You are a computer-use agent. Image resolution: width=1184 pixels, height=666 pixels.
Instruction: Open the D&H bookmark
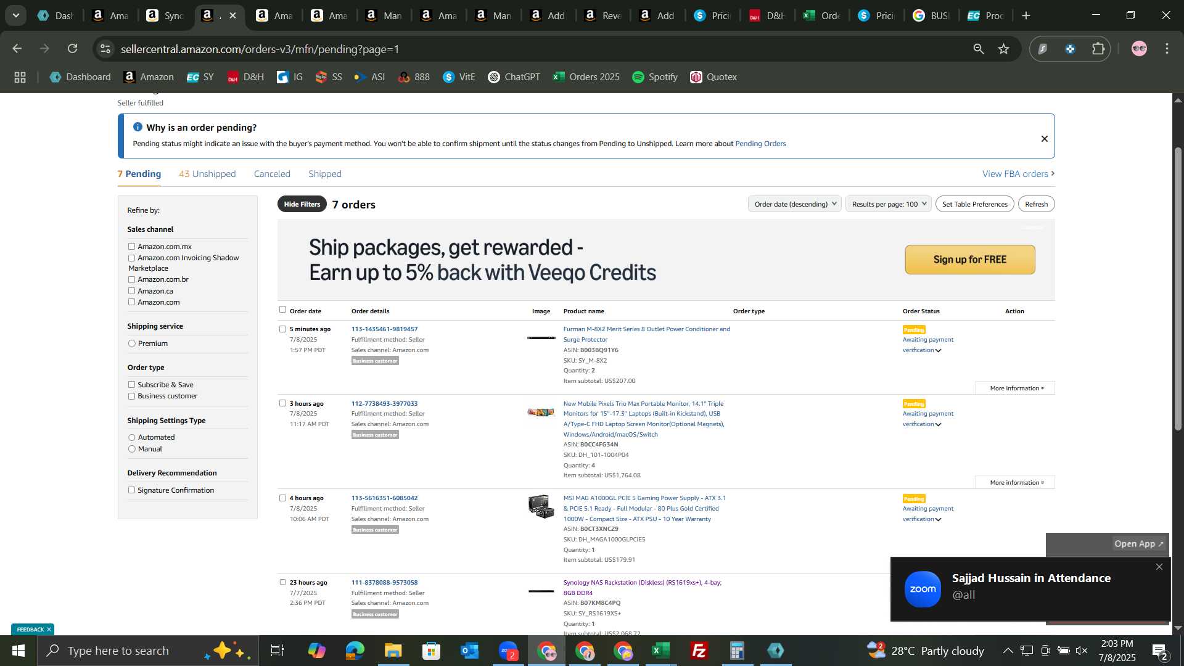(246, 77)
